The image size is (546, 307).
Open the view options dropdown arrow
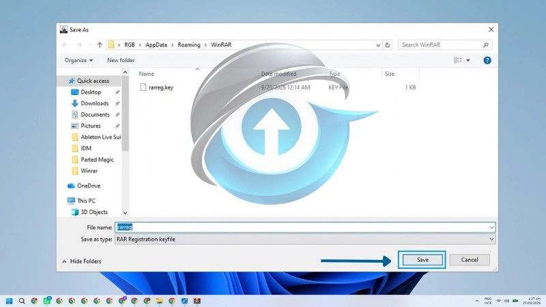coord(468,60)
